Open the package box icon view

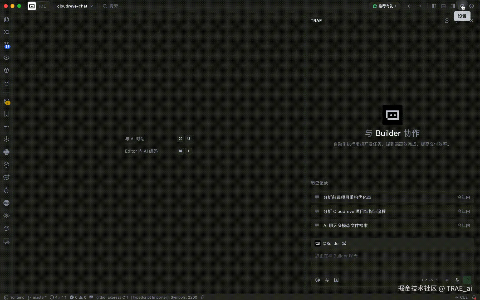point(7,229)
